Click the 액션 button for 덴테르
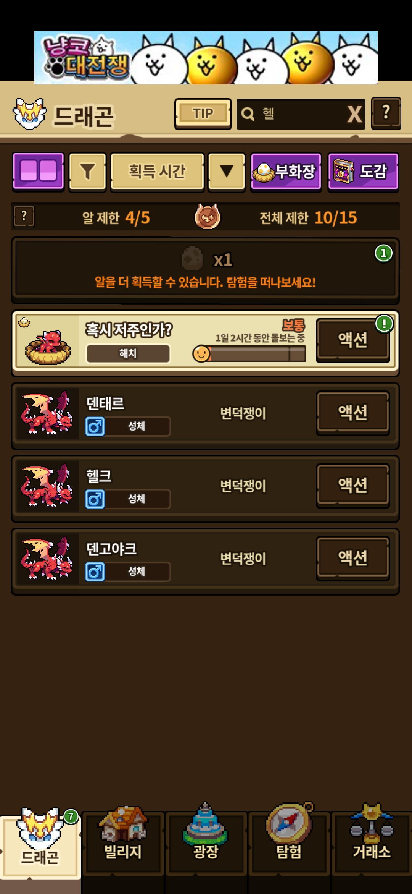The width and height of the screenshot is (412, 894). pyautogui.click(x=353, y=413)
